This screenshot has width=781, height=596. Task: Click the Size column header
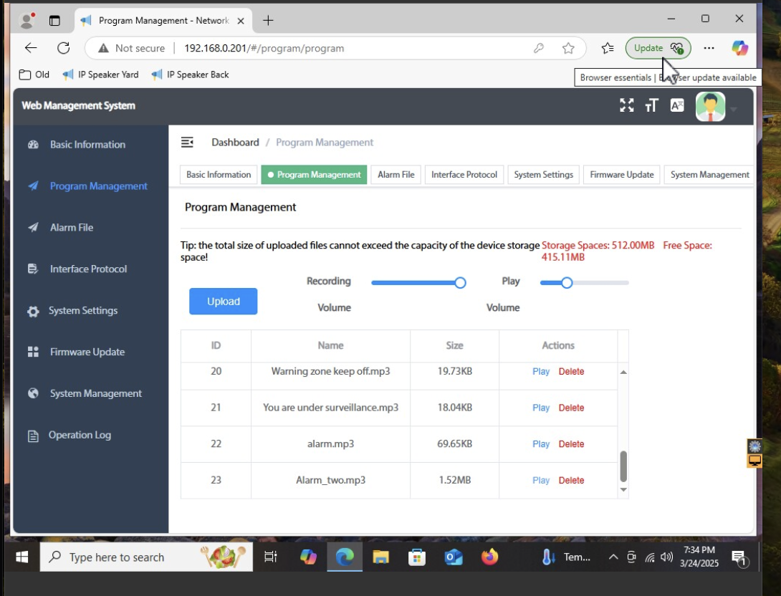tap(455, 345)
